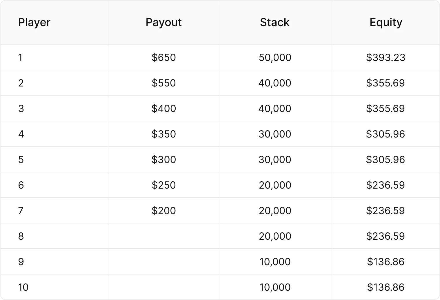Select the empty payout cell for player 8
The width and height of the screenshot is (440, 300).
(164, 236)
